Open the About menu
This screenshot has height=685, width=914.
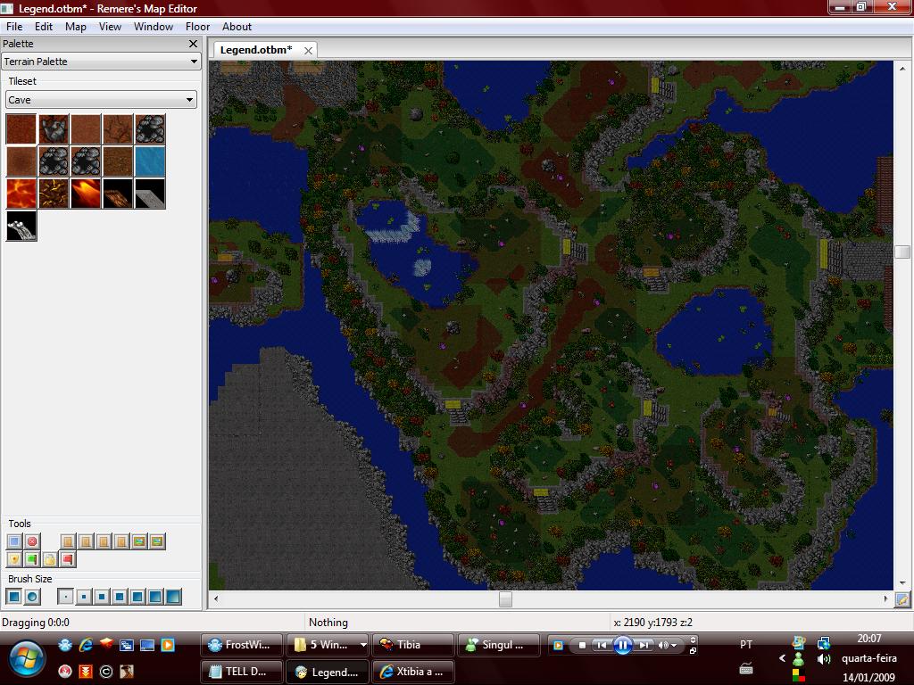(237, 26)
